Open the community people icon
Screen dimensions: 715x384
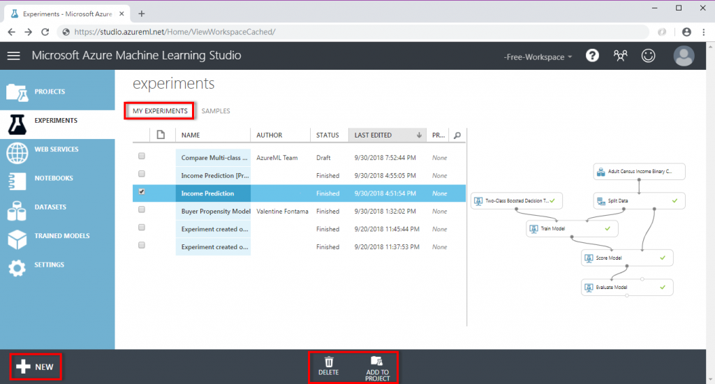coord(620,56)
